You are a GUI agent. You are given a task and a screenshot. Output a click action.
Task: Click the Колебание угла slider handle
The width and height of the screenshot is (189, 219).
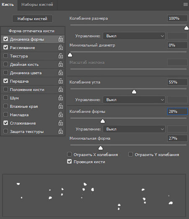[134, 92]
